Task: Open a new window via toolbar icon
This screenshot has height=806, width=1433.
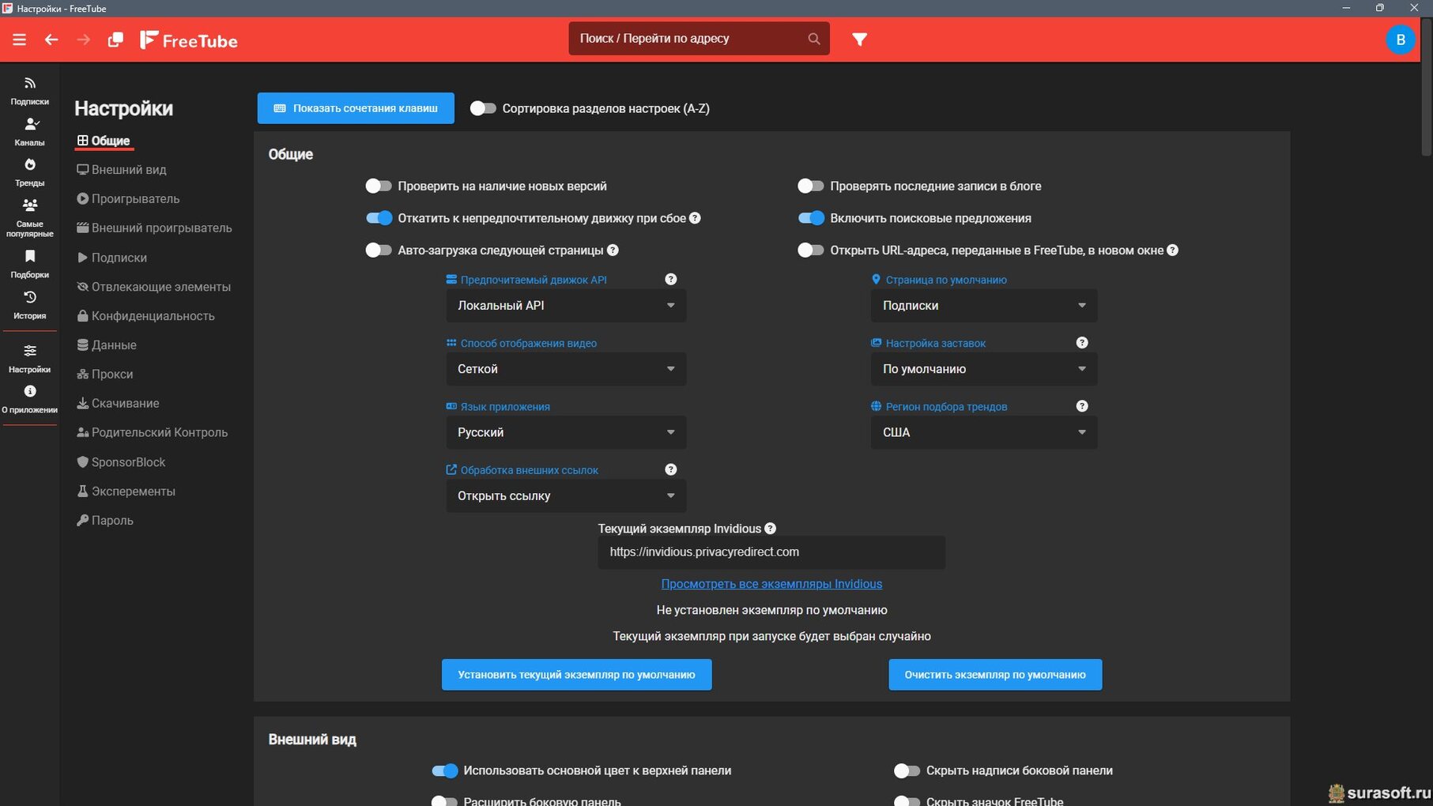Action: click(115, 40)
